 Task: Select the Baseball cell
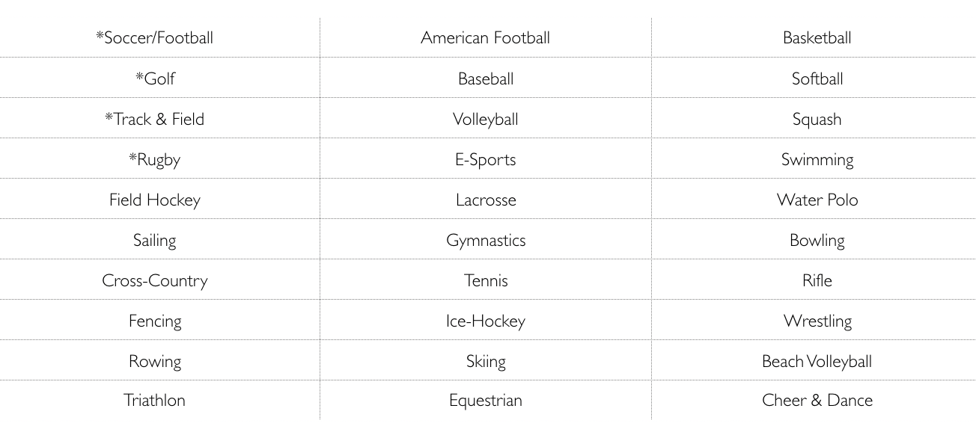click(x=485, y=78)
